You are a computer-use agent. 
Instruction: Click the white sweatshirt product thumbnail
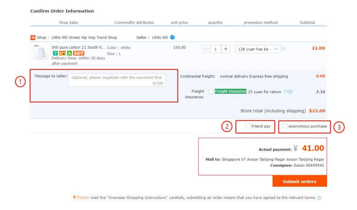pyautogui.click(x=40, y=52)
